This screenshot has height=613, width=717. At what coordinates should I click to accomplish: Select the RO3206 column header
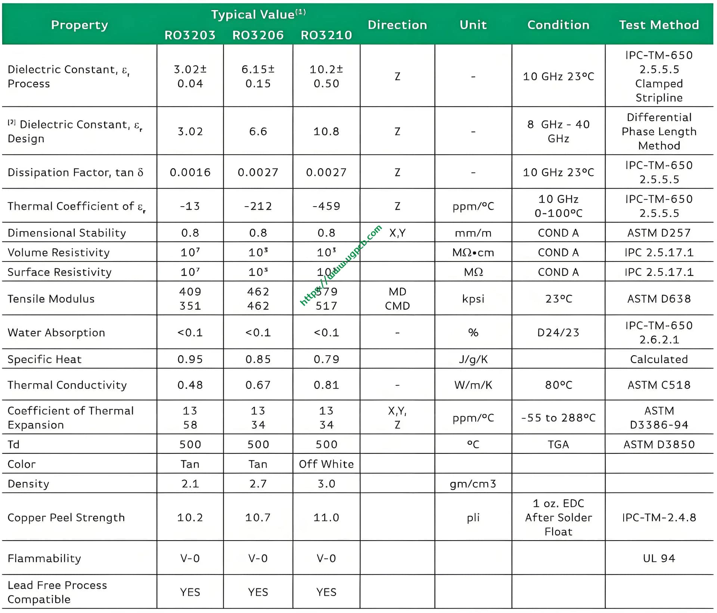click(x=258, y=35)
